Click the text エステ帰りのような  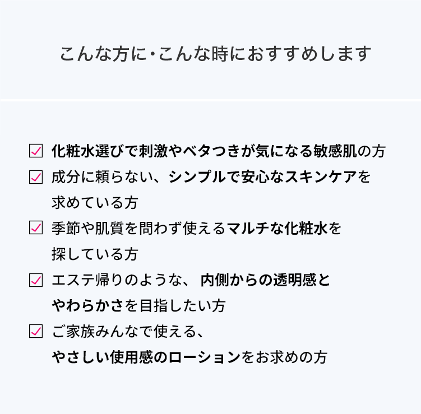(x=116, y=280)
